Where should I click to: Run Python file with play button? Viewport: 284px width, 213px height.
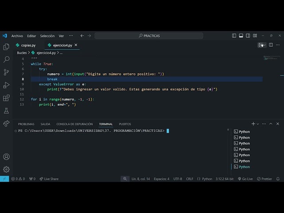tap(260, 45)
